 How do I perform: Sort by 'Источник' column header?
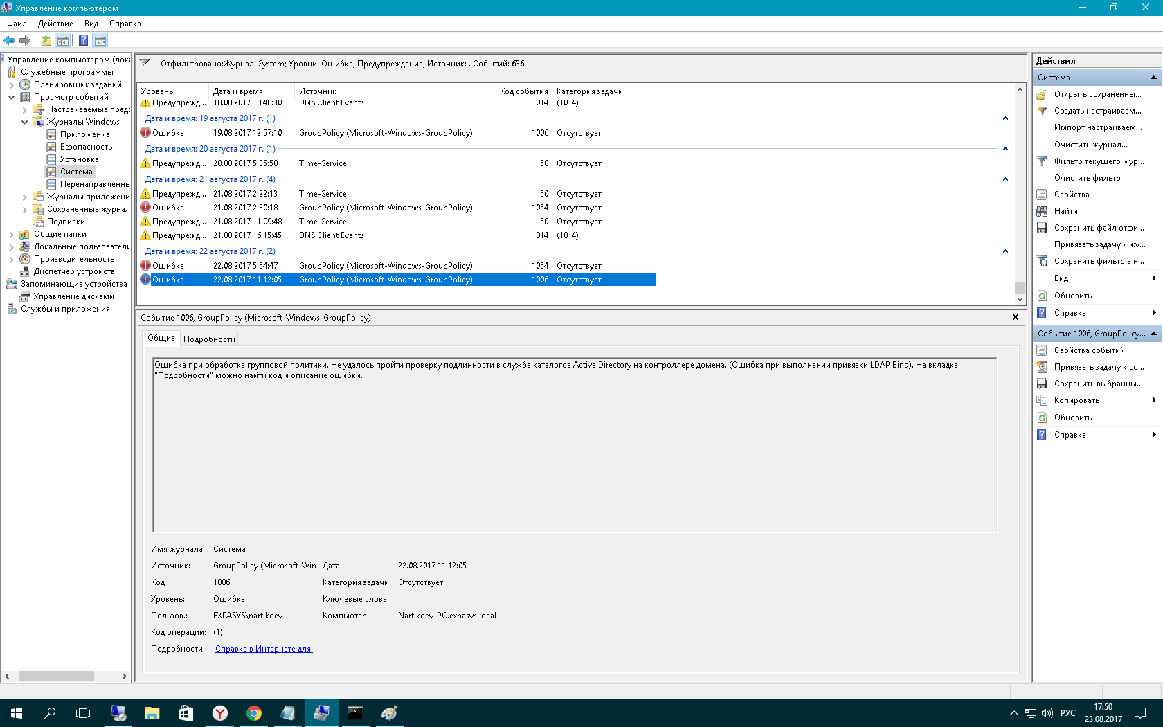(386, 91)
